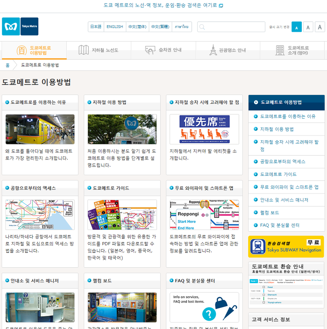Click the train icon in 이용방법 tab
Viewport: 327px width, 329px height.
[21, 50]
